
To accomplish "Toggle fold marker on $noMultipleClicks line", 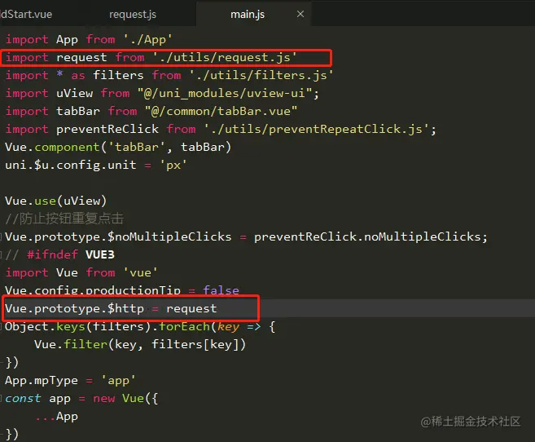I will 2,236.
